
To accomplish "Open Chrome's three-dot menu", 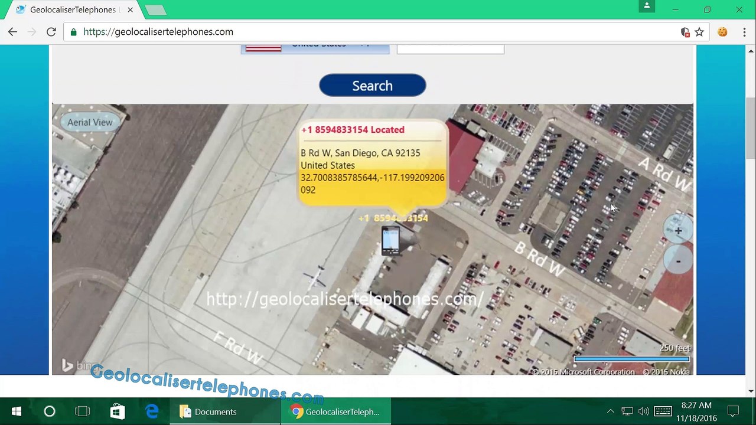I will click(x=744, y=32).
